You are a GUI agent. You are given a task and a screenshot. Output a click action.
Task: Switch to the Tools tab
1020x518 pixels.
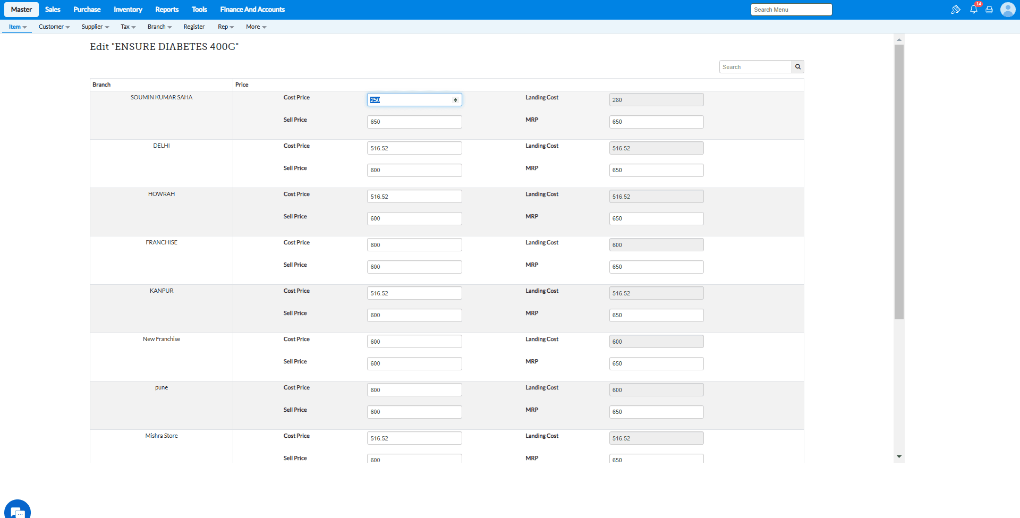(x=199, y=10)
